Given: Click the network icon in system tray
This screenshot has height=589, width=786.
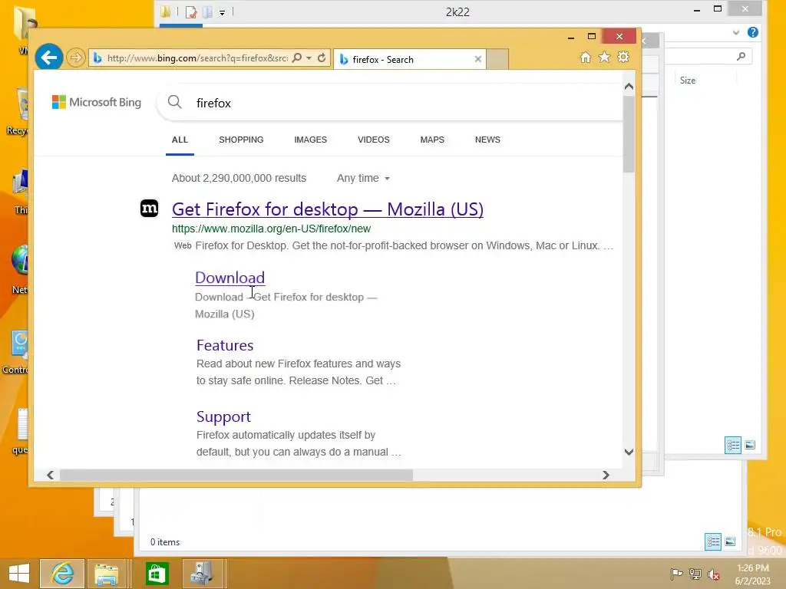Looking at the screenshot, I should 695,574.
